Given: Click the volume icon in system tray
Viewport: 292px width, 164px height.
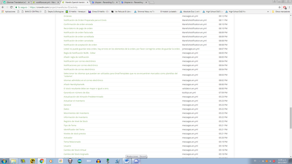Looking at the screenshot, I should (x=270, y=161).
